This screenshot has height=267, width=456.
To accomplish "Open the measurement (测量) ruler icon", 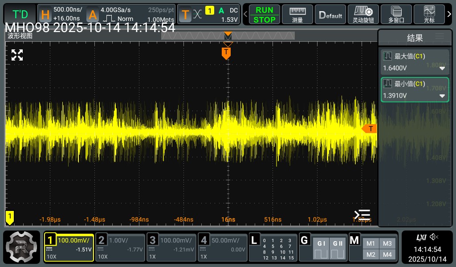I will [297, 15].
